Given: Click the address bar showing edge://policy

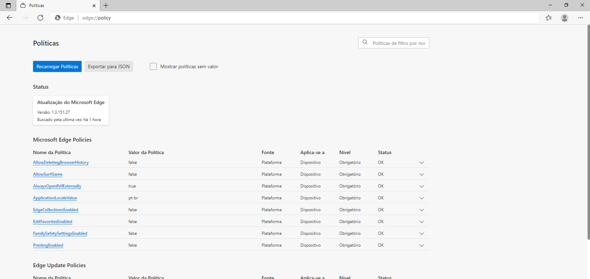Looking at the screenshot, I should click(x=96, y=18).
